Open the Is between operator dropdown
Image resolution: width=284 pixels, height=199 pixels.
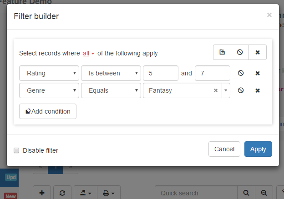click(x=111, y=73)
